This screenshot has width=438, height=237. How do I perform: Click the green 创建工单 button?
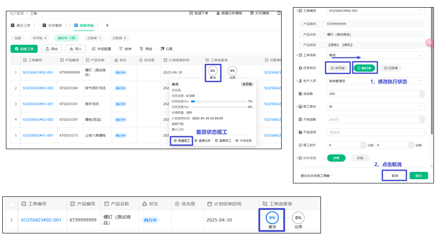coord(24,49)
